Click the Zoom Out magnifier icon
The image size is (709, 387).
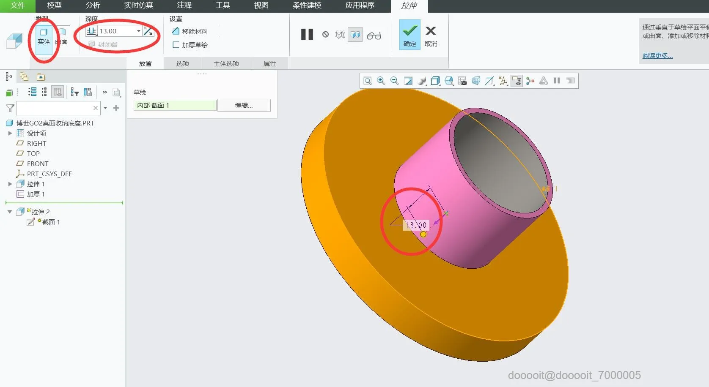coord(394,81)
